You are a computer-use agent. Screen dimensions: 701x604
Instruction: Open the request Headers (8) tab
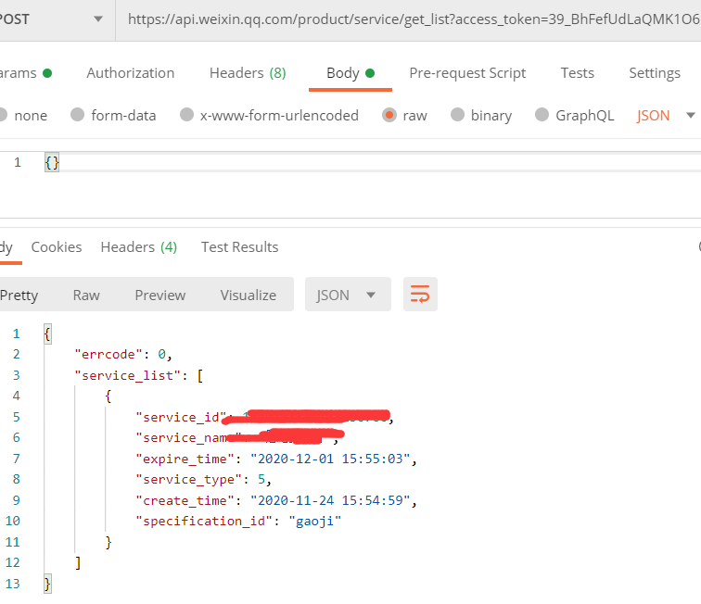pos(248,73)
